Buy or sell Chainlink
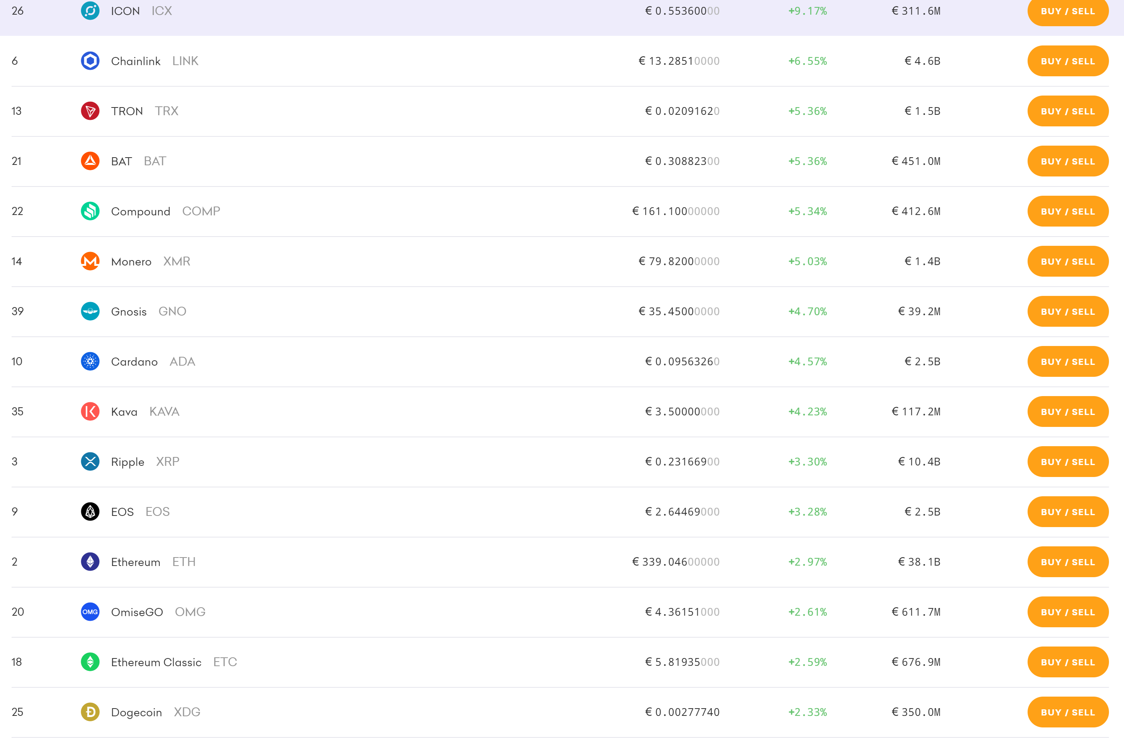Screen dimensions: 1124x744 pyautogui.click(x=1068, y=61)
